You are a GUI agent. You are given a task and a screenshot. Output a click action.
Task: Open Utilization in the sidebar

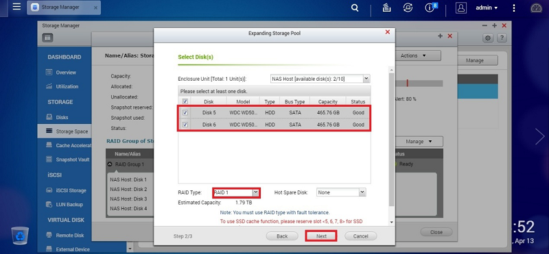coord(67,86)
